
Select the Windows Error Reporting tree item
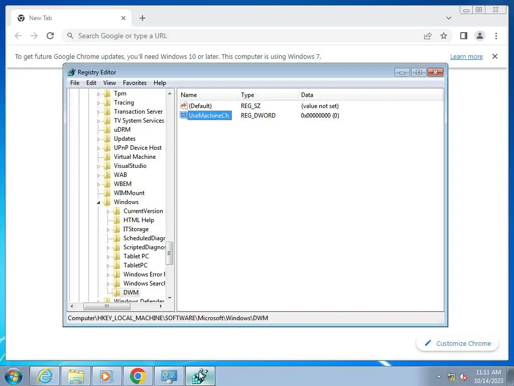click(144, 274)
